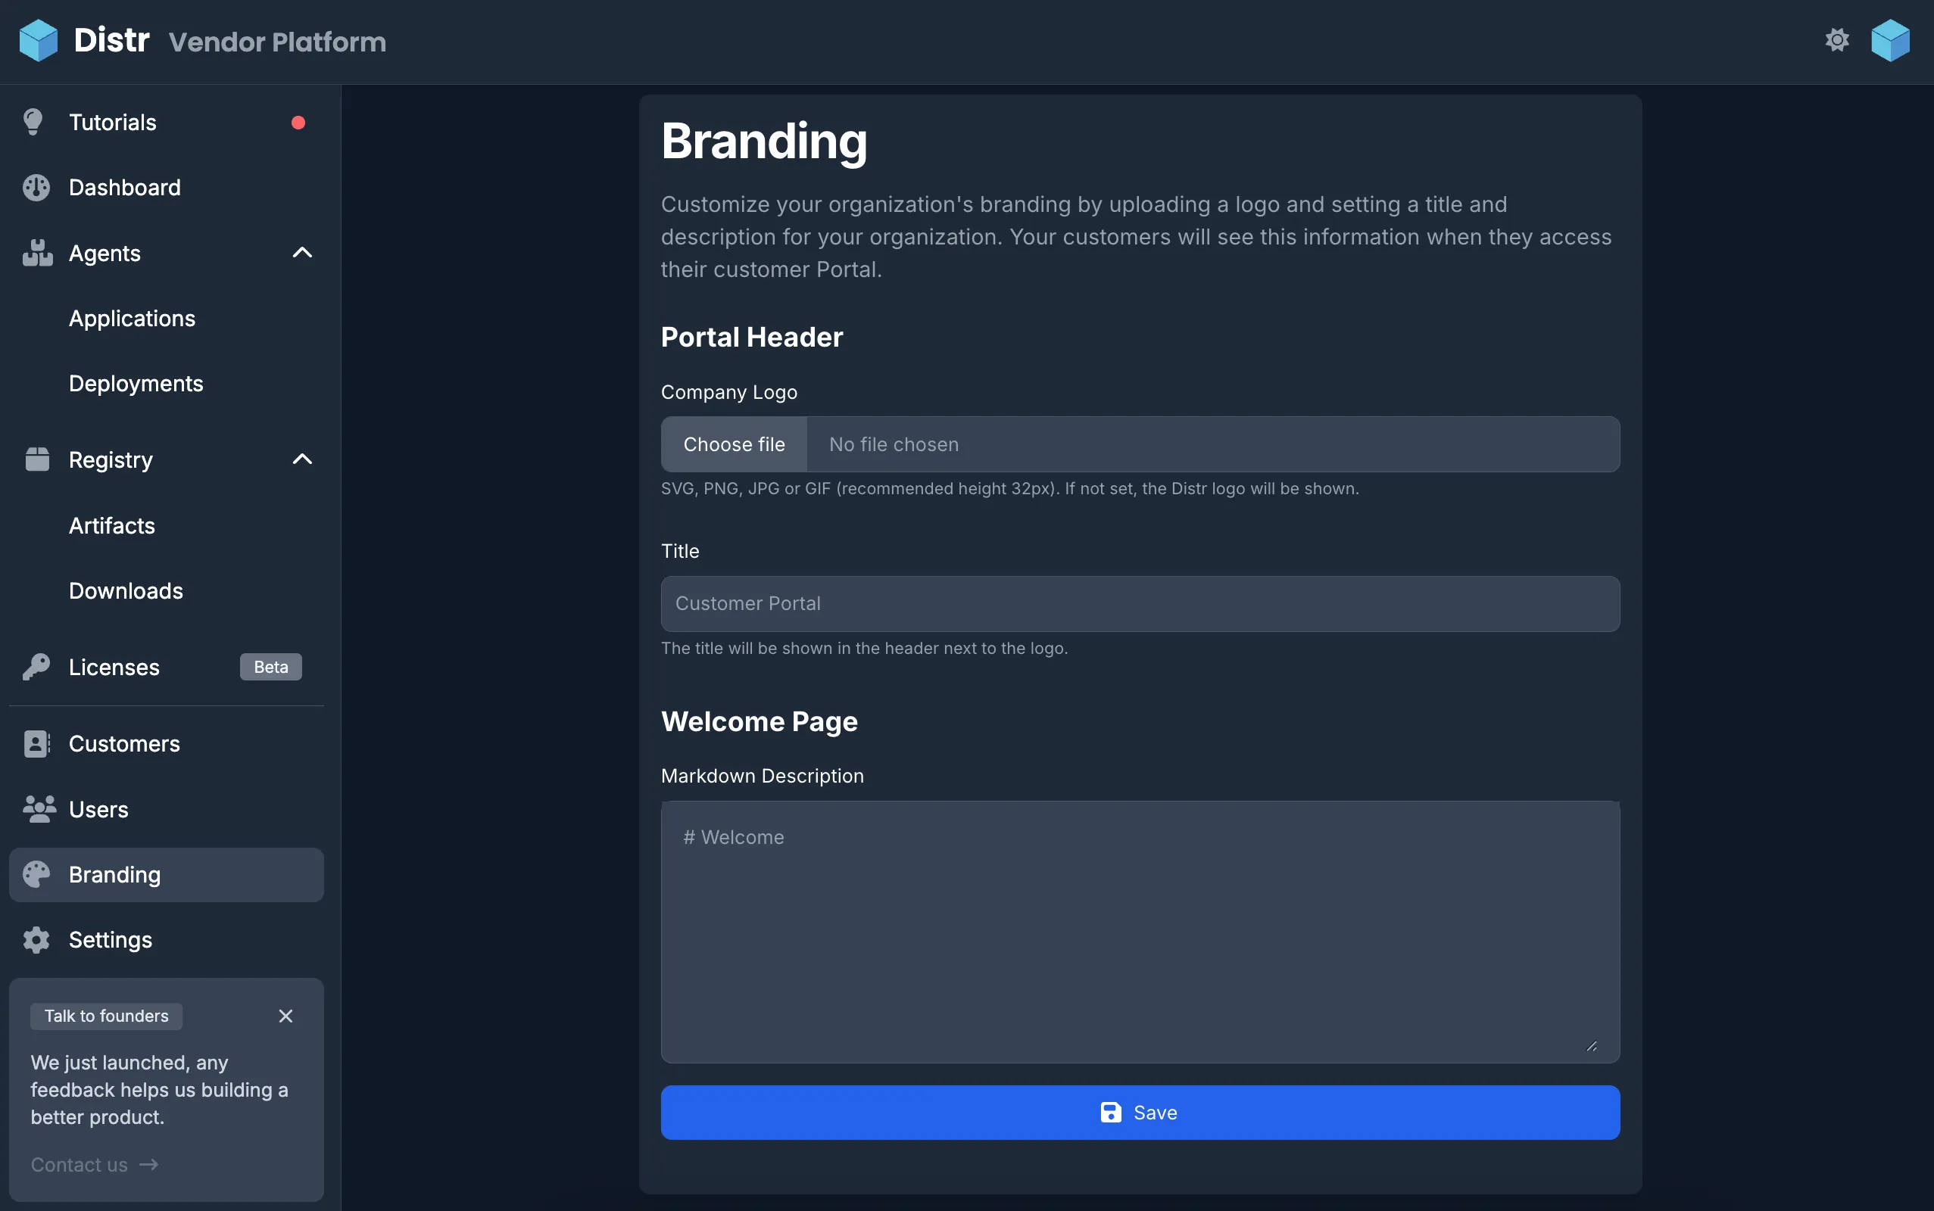Click the Users group icon
1934x1211 pixels.
tap(39, 809)
